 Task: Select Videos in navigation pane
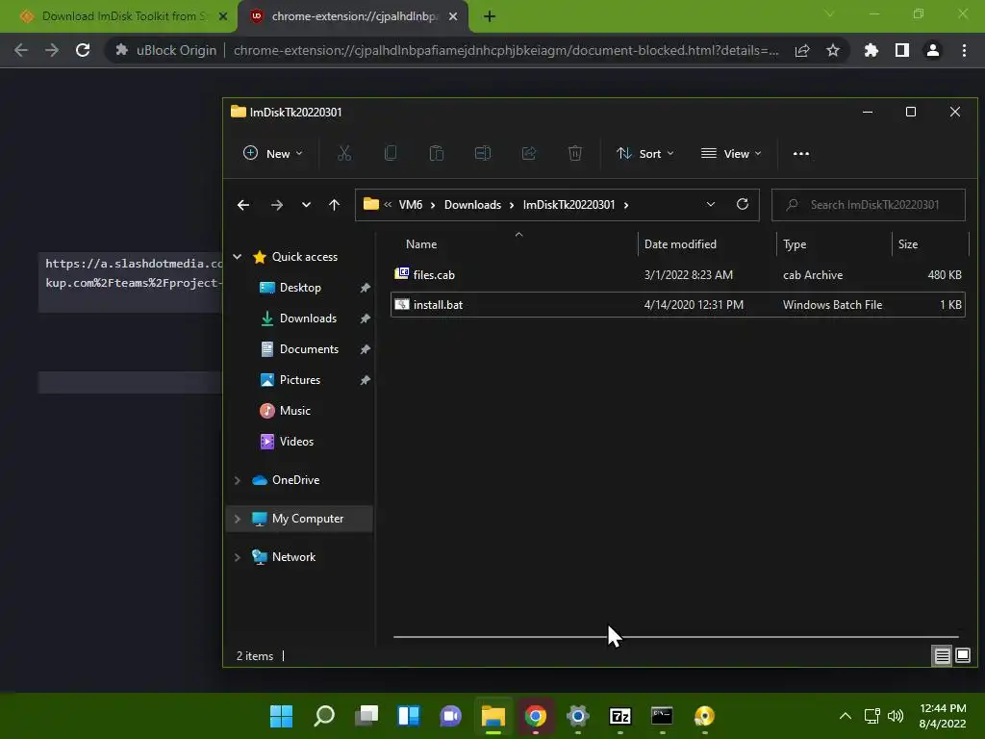(x=296, y=441)
